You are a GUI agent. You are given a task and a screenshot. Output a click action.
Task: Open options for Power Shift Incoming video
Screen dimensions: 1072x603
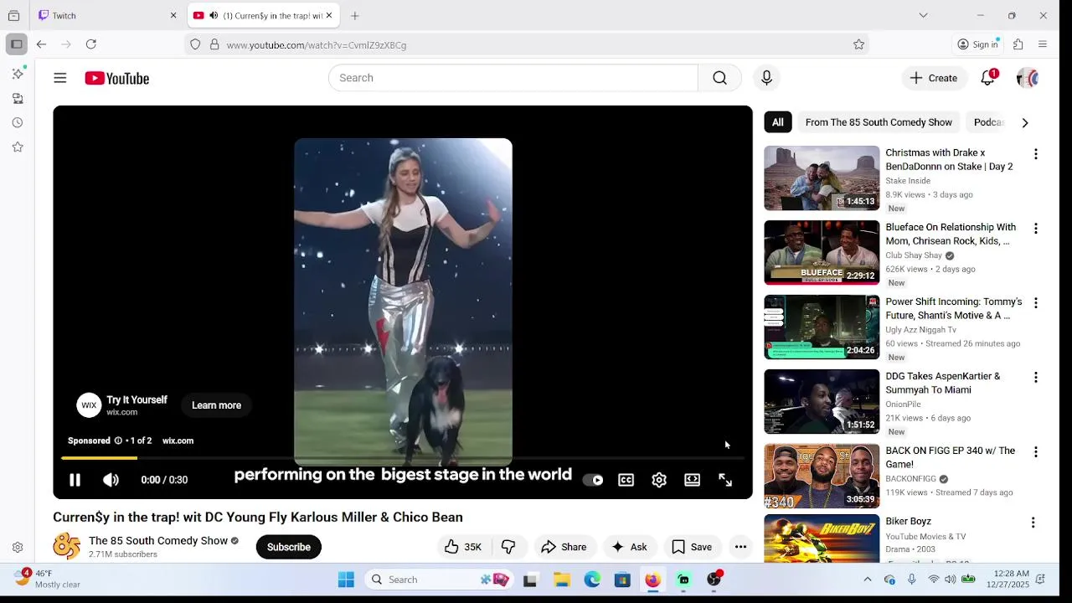click(1036, 303)
